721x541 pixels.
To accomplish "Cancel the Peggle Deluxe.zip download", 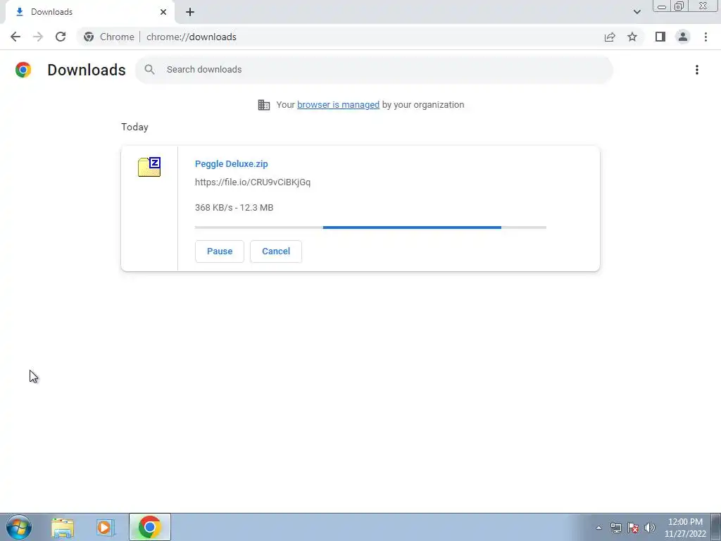I will point(276,251).
